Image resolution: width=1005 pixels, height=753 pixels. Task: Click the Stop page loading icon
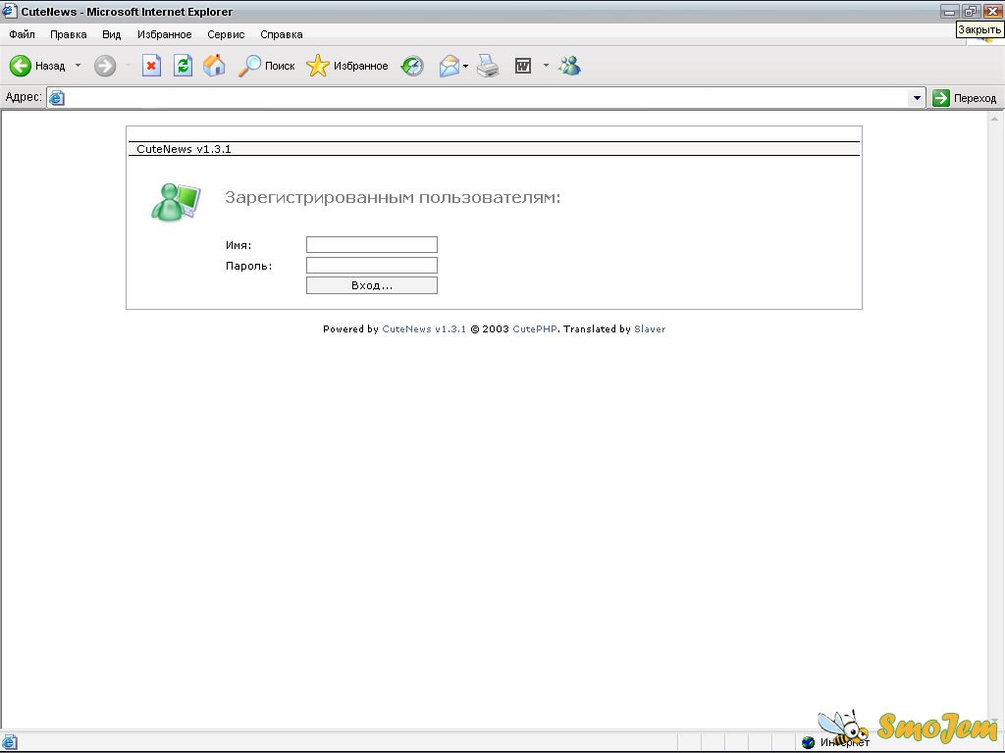click(151, 66)
